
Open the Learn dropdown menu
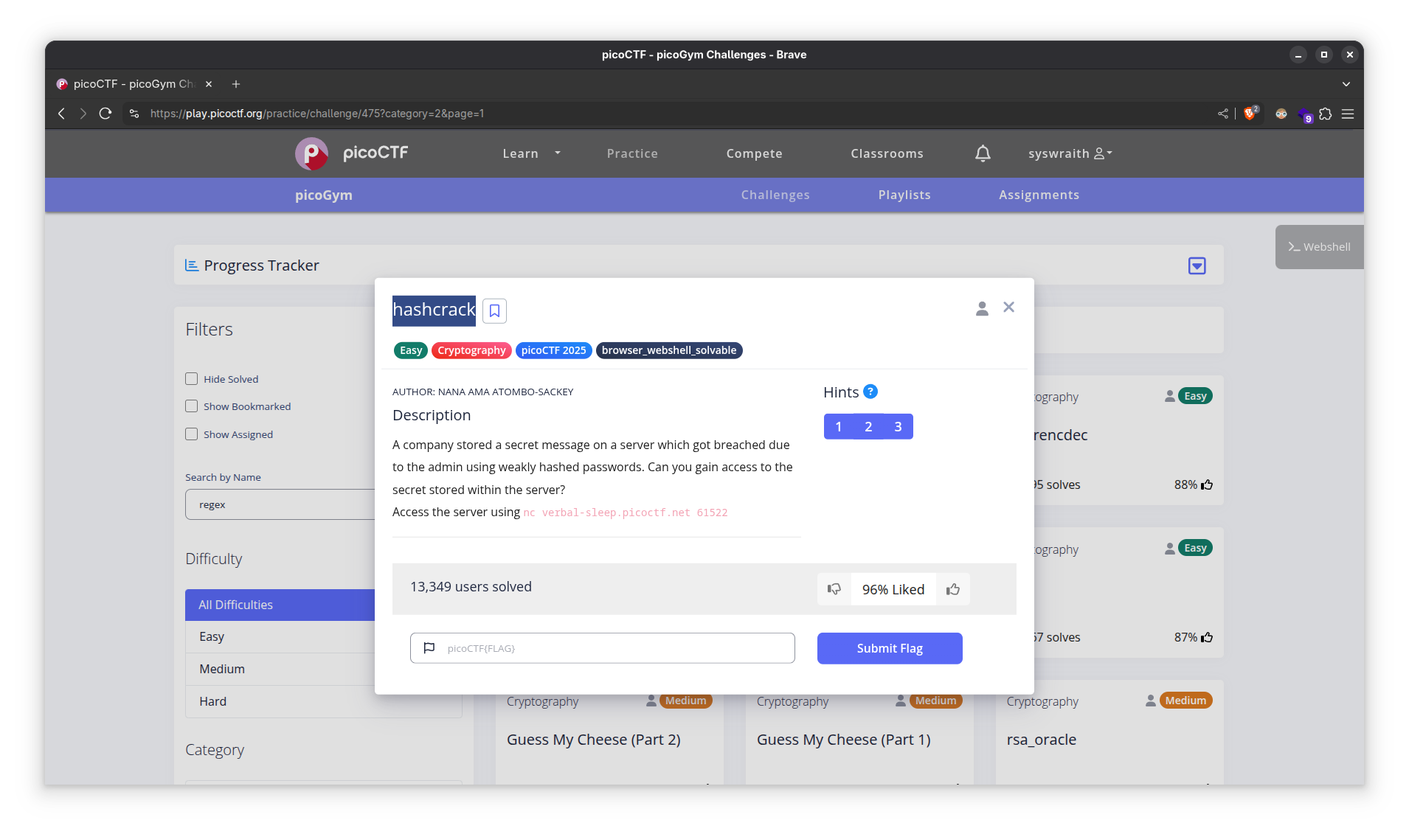531,153
